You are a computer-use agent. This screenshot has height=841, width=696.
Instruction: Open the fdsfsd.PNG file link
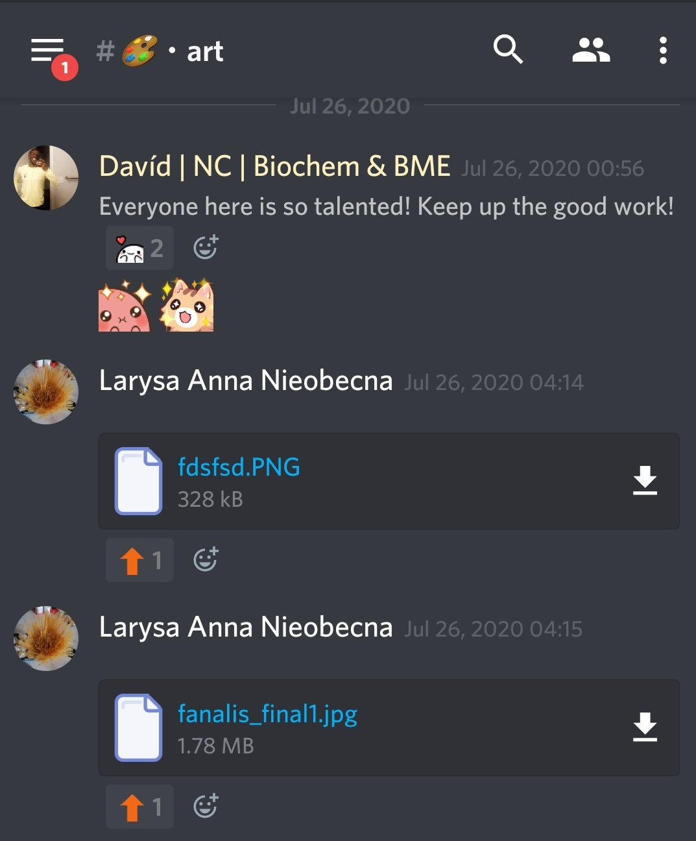tap(239, 467)
